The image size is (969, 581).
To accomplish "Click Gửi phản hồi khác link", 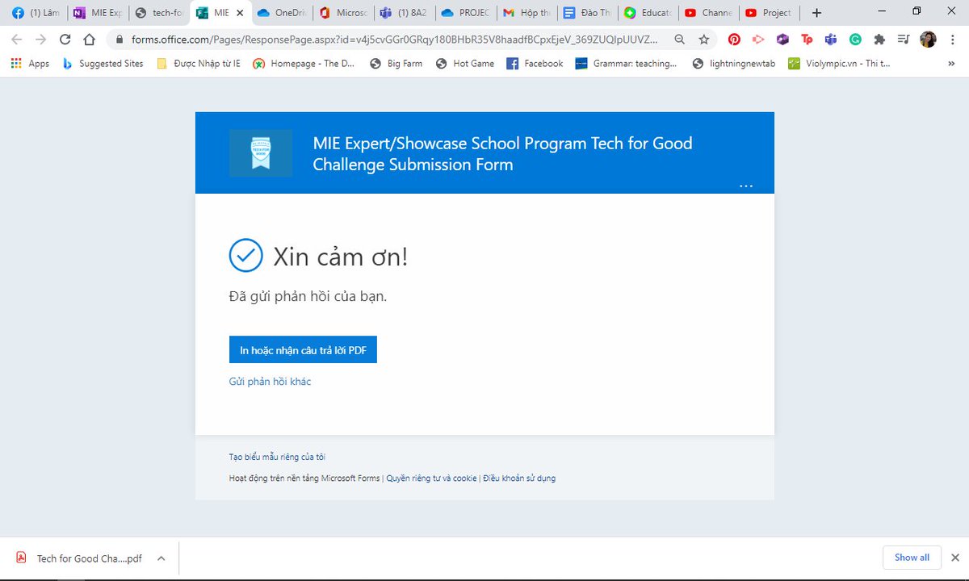I will [x=270, y=381].
